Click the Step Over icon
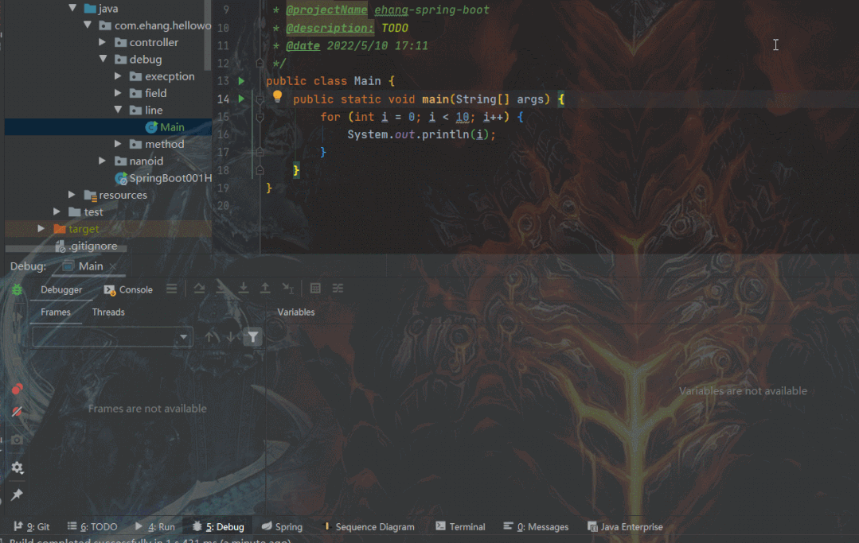This screenshot has width=859, height=543. 199,288
